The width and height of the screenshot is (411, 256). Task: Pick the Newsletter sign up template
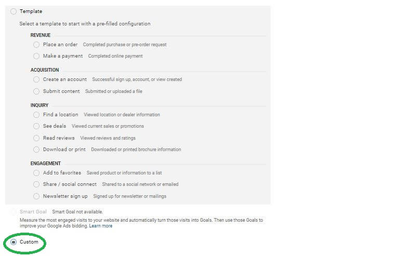point(36,196)
